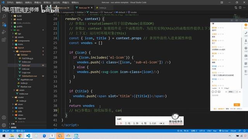
Task: Open the 选择(S) menu
Action: [x=28, y=3]
